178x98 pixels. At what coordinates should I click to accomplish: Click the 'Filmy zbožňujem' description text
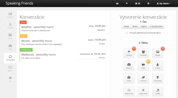click(x=42, y=44)
